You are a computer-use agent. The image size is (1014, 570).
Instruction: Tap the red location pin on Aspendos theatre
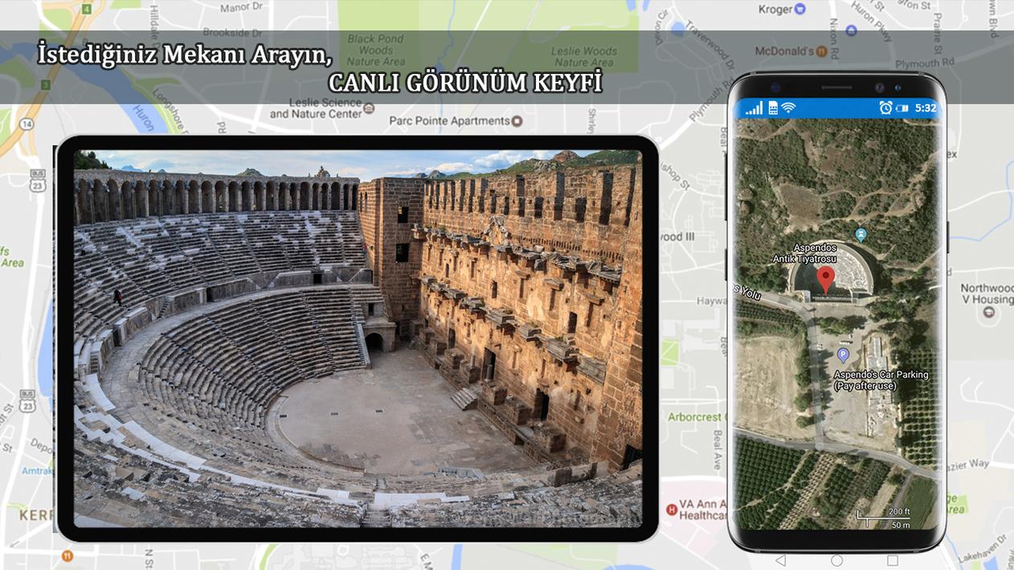825,281
